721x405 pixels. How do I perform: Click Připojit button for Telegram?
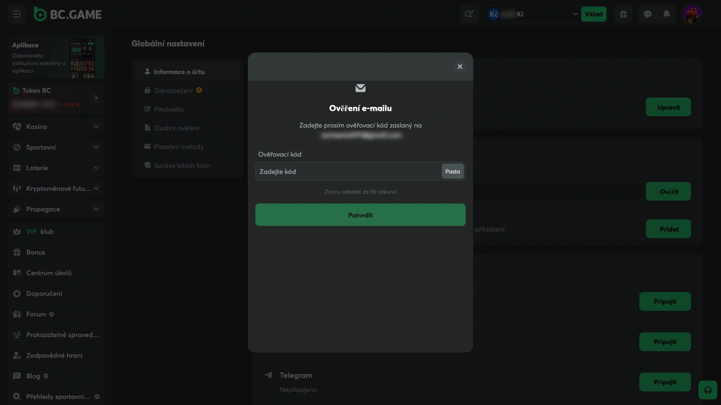[665, 382]
